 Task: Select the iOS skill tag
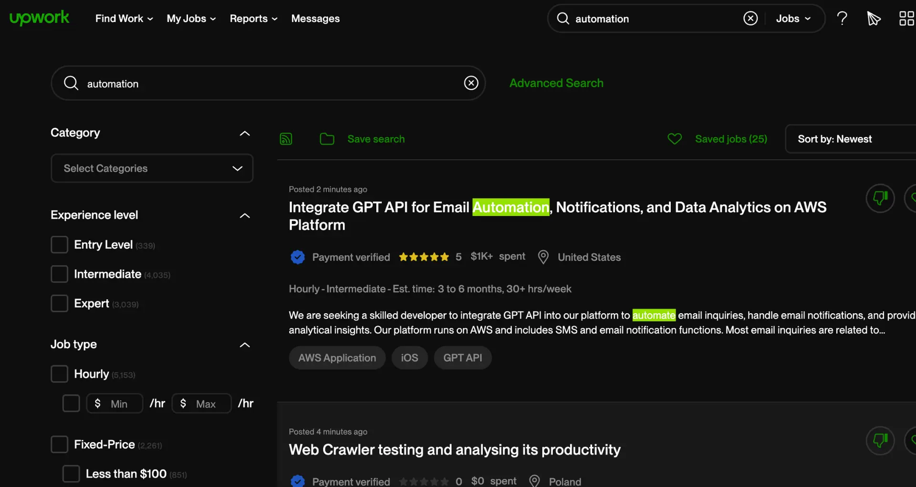tap(409, 358)
